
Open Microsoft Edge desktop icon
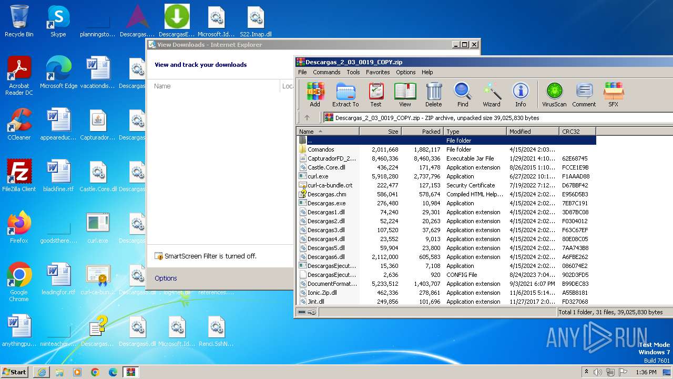click(x=58, y=73)
